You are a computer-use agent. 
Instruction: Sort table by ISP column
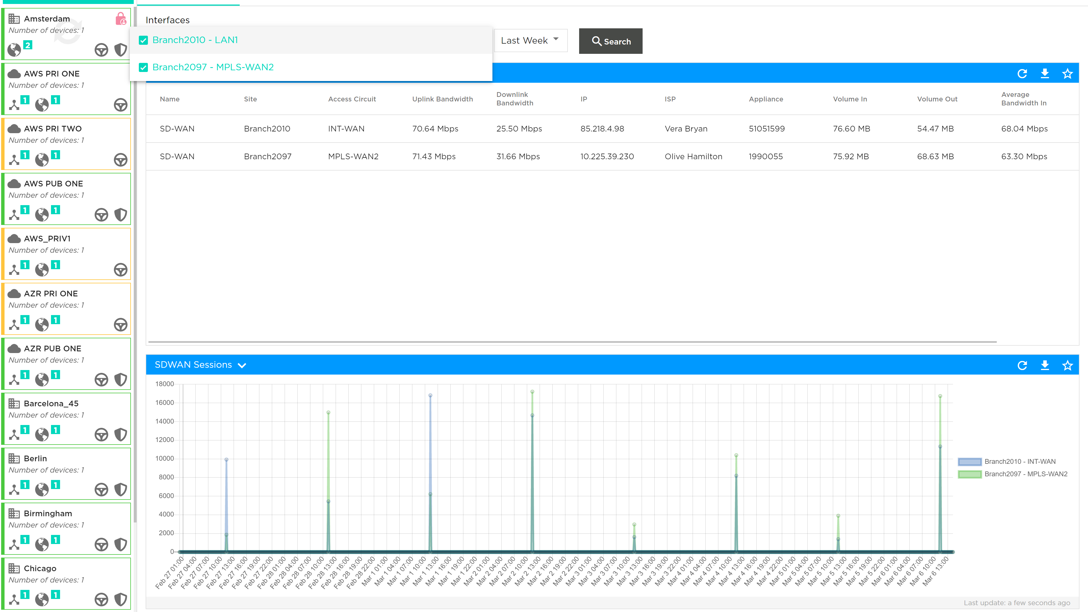click(x=670, y=99)
